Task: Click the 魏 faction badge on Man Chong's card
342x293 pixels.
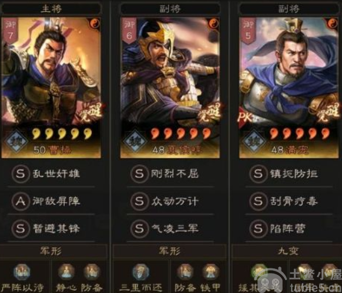Action: click(254, 141)
